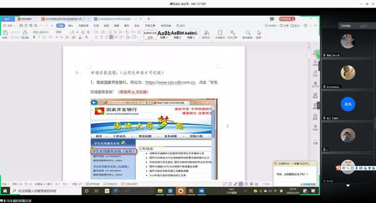The height and width of the screenshot is (203, 376).
Task: Open File Explorer from the taskbar
Action: [x=160, y=191]
